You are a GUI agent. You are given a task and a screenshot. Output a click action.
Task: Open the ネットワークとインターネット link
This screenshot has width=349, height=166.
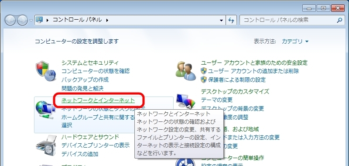point(98,100)
